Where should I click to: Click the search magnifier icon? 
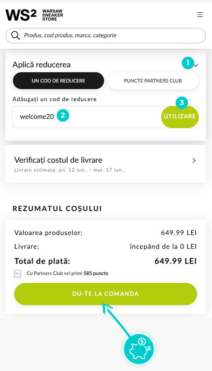pyautogui.click(x=16, y=35)
